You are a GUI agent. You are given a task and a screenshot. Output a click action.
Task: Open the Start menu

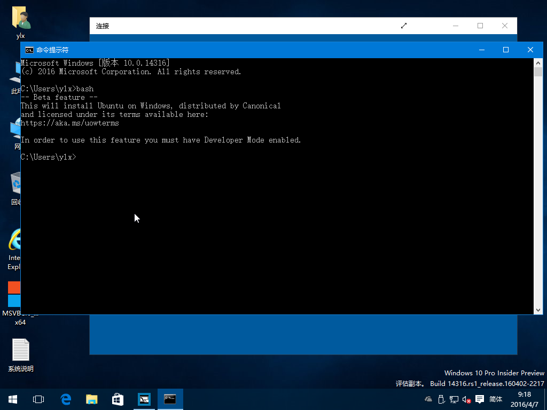tap(12, 399)
